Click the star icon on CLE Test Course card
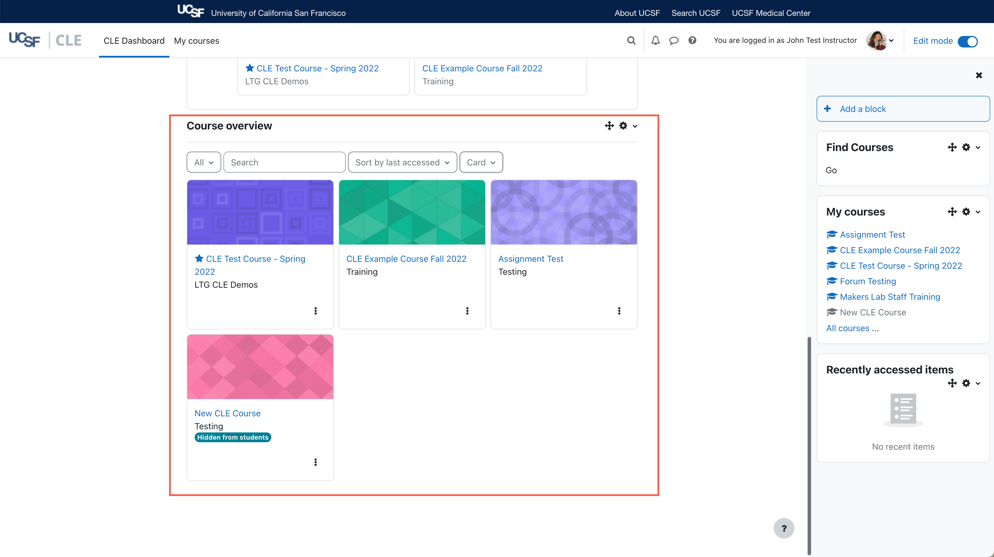Image resolution: width=994 pixels, height=557 pixels. pos(199,258)
